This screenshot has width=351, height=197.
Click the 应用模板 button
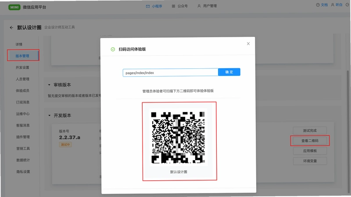tap(310, 151)
